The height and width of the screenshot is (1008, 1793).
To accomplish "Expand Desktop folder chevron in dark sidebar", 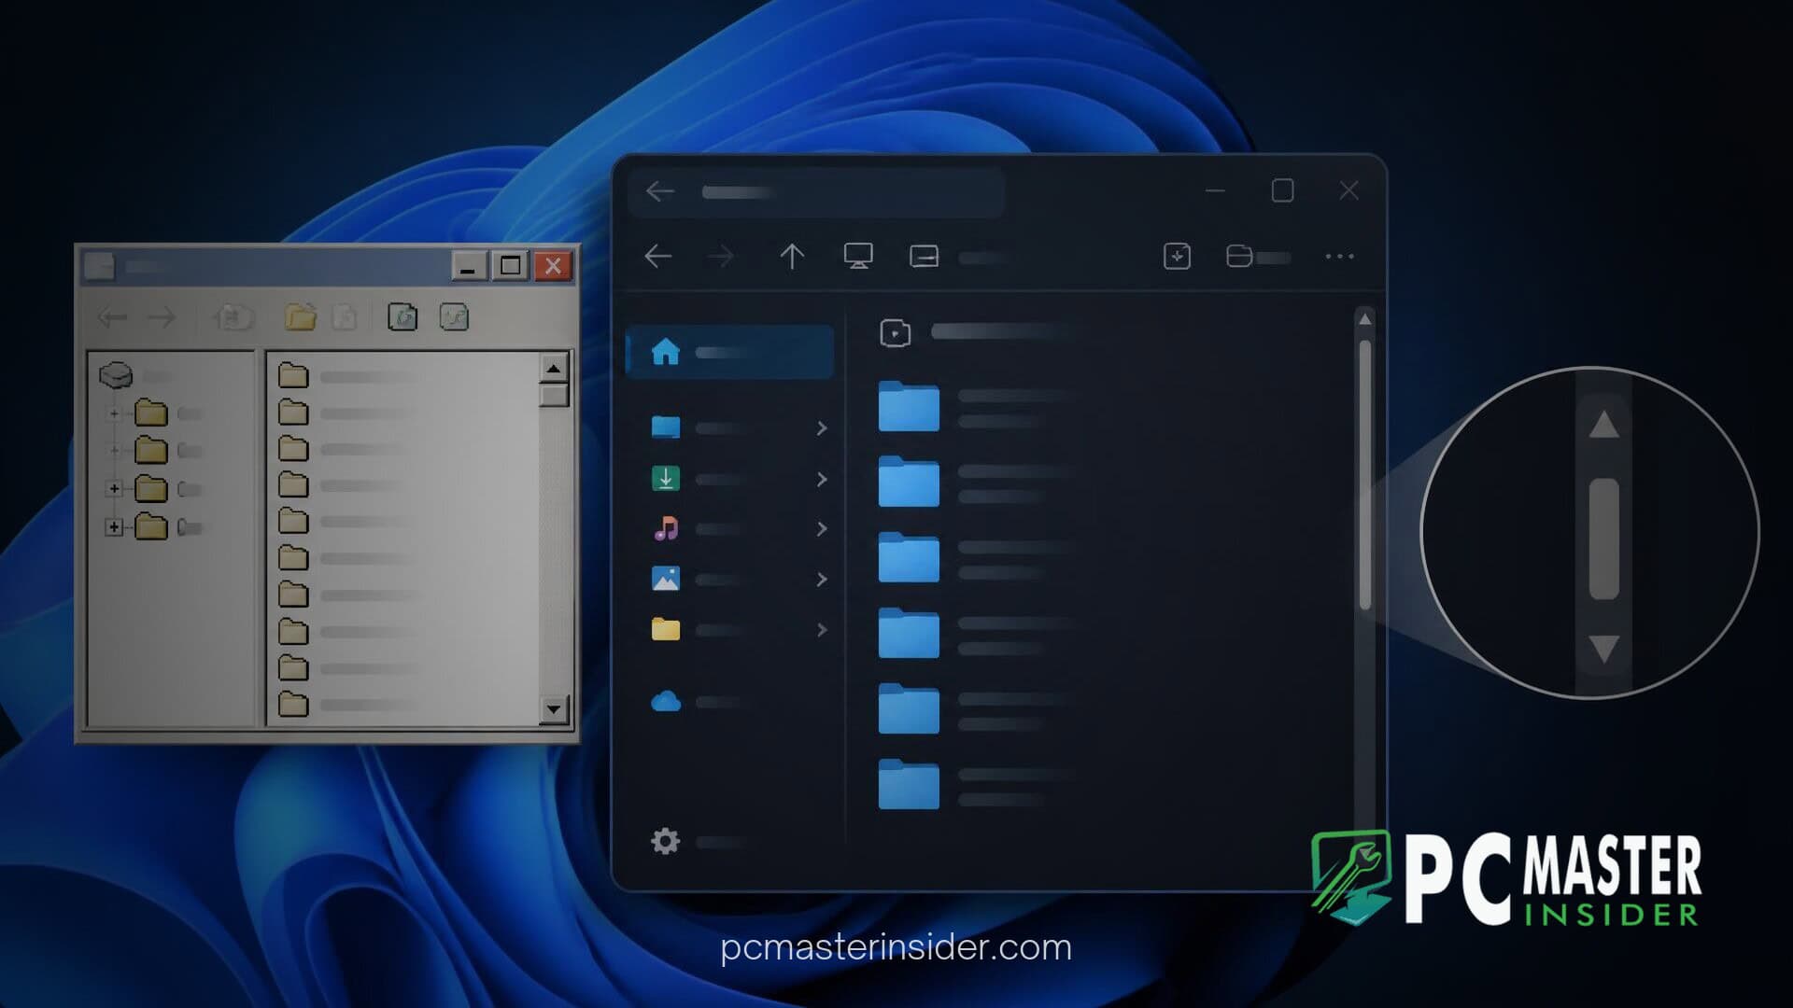I will [822, 427].
